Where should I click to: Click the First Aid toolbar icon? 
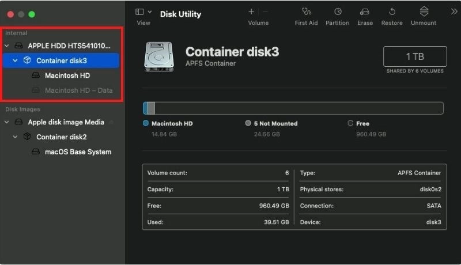pyautogui.click(x=306, y=12)
